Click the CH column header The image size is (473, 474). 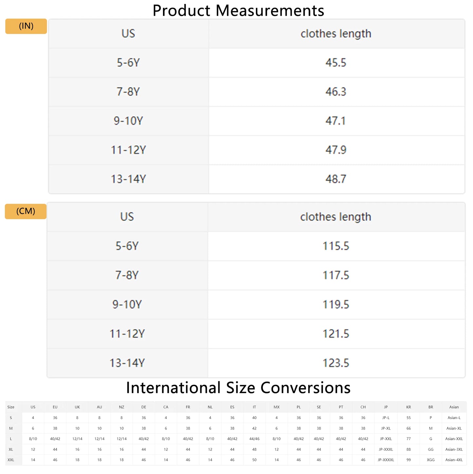363,407
